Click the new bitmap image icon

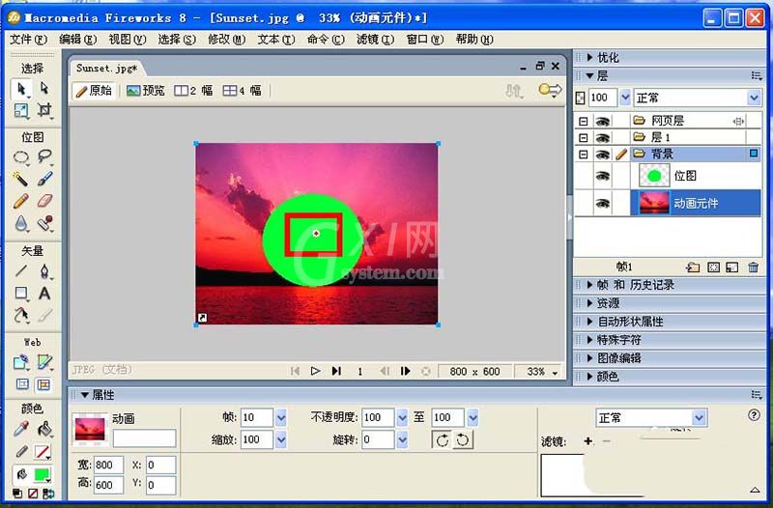pos(732,268)
